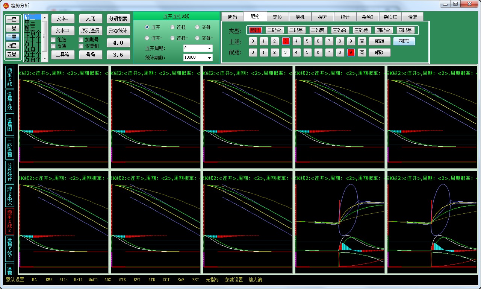Switch to the 定位 tab
Viewport: 481px width, 289px height.
pyautogui.click(x=277, y=17)
